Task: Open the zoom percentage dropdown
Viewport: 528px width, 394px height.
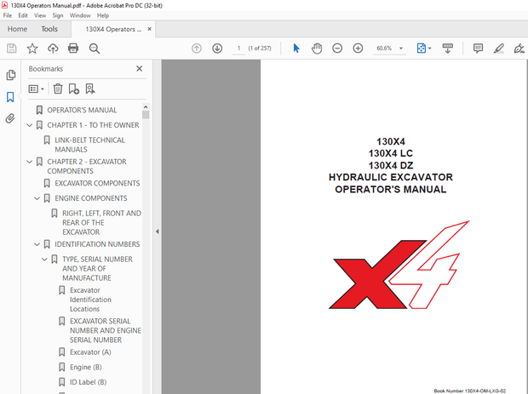Action: [x=401, y=49]
